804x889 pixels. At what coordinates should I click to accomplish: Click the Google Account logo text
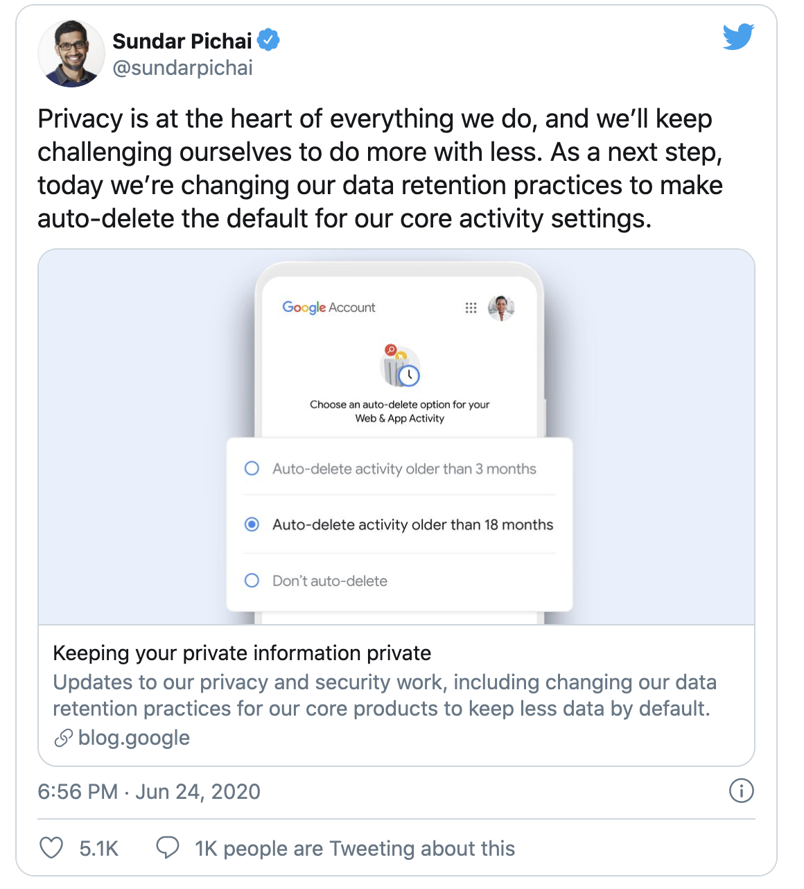point(329,307)
